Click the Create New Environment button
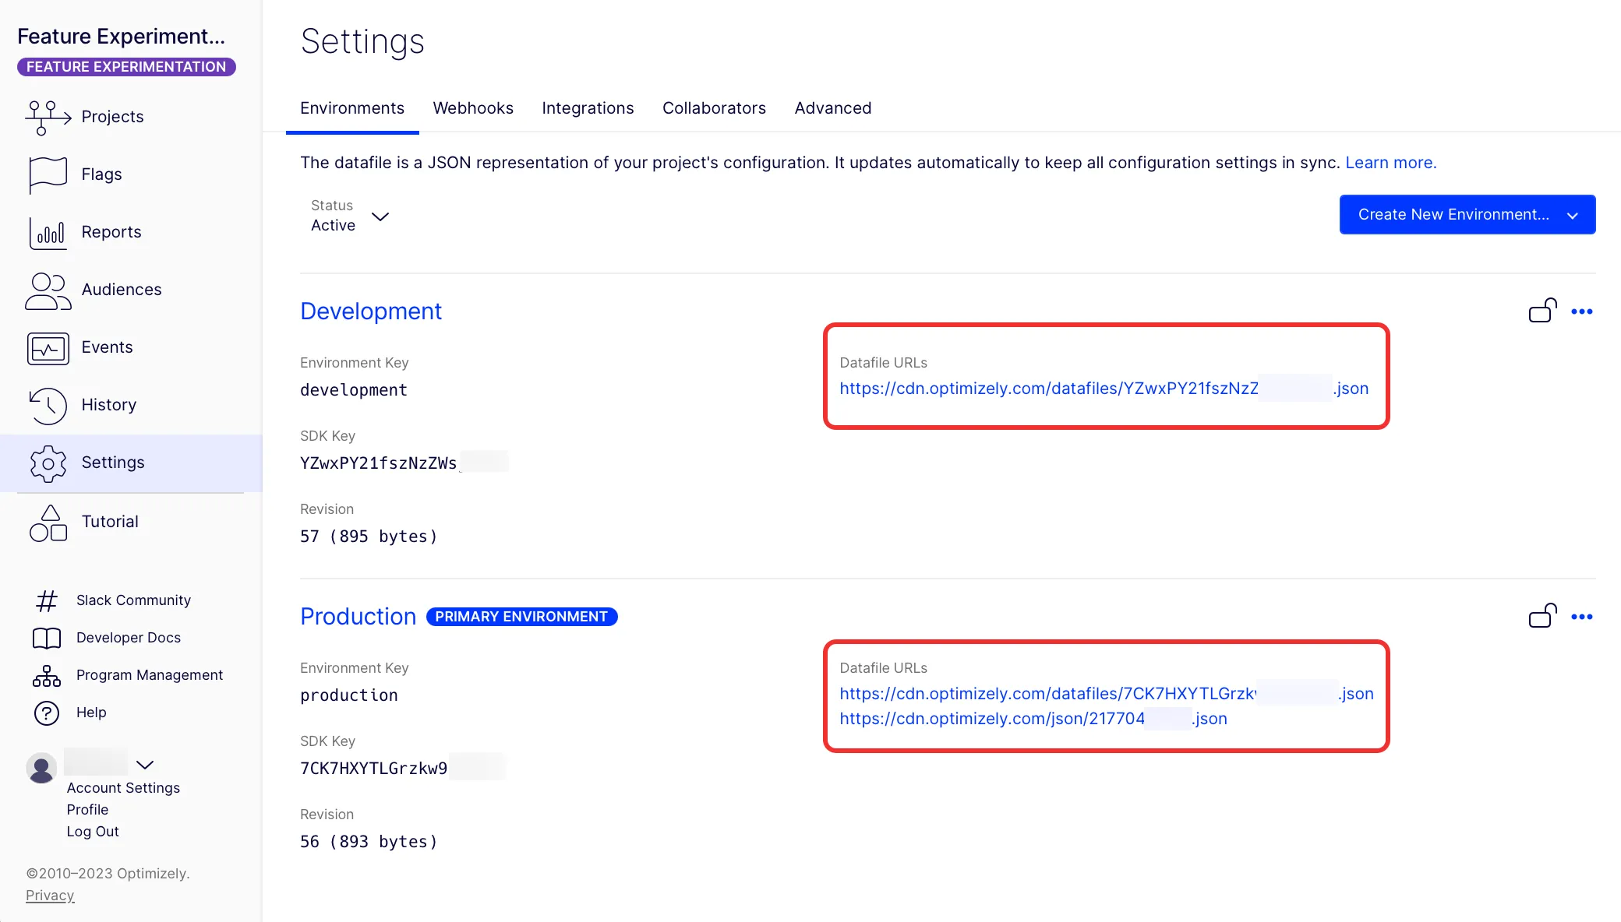 point(1467,214)
